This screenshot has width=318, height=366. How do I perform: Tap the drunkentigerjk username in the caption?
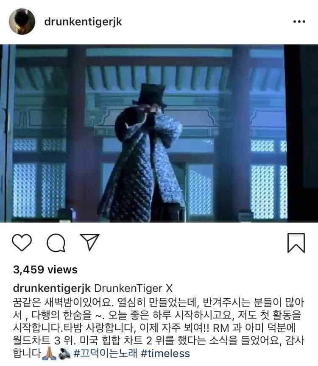pos(52,289)
